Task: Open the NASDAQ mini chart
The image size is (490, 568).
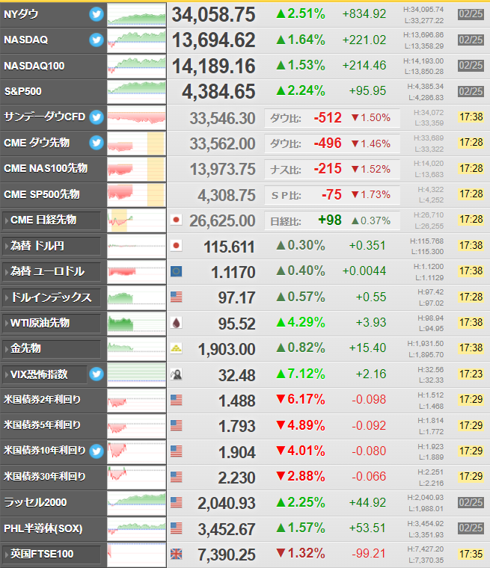Action: (137, 40)
